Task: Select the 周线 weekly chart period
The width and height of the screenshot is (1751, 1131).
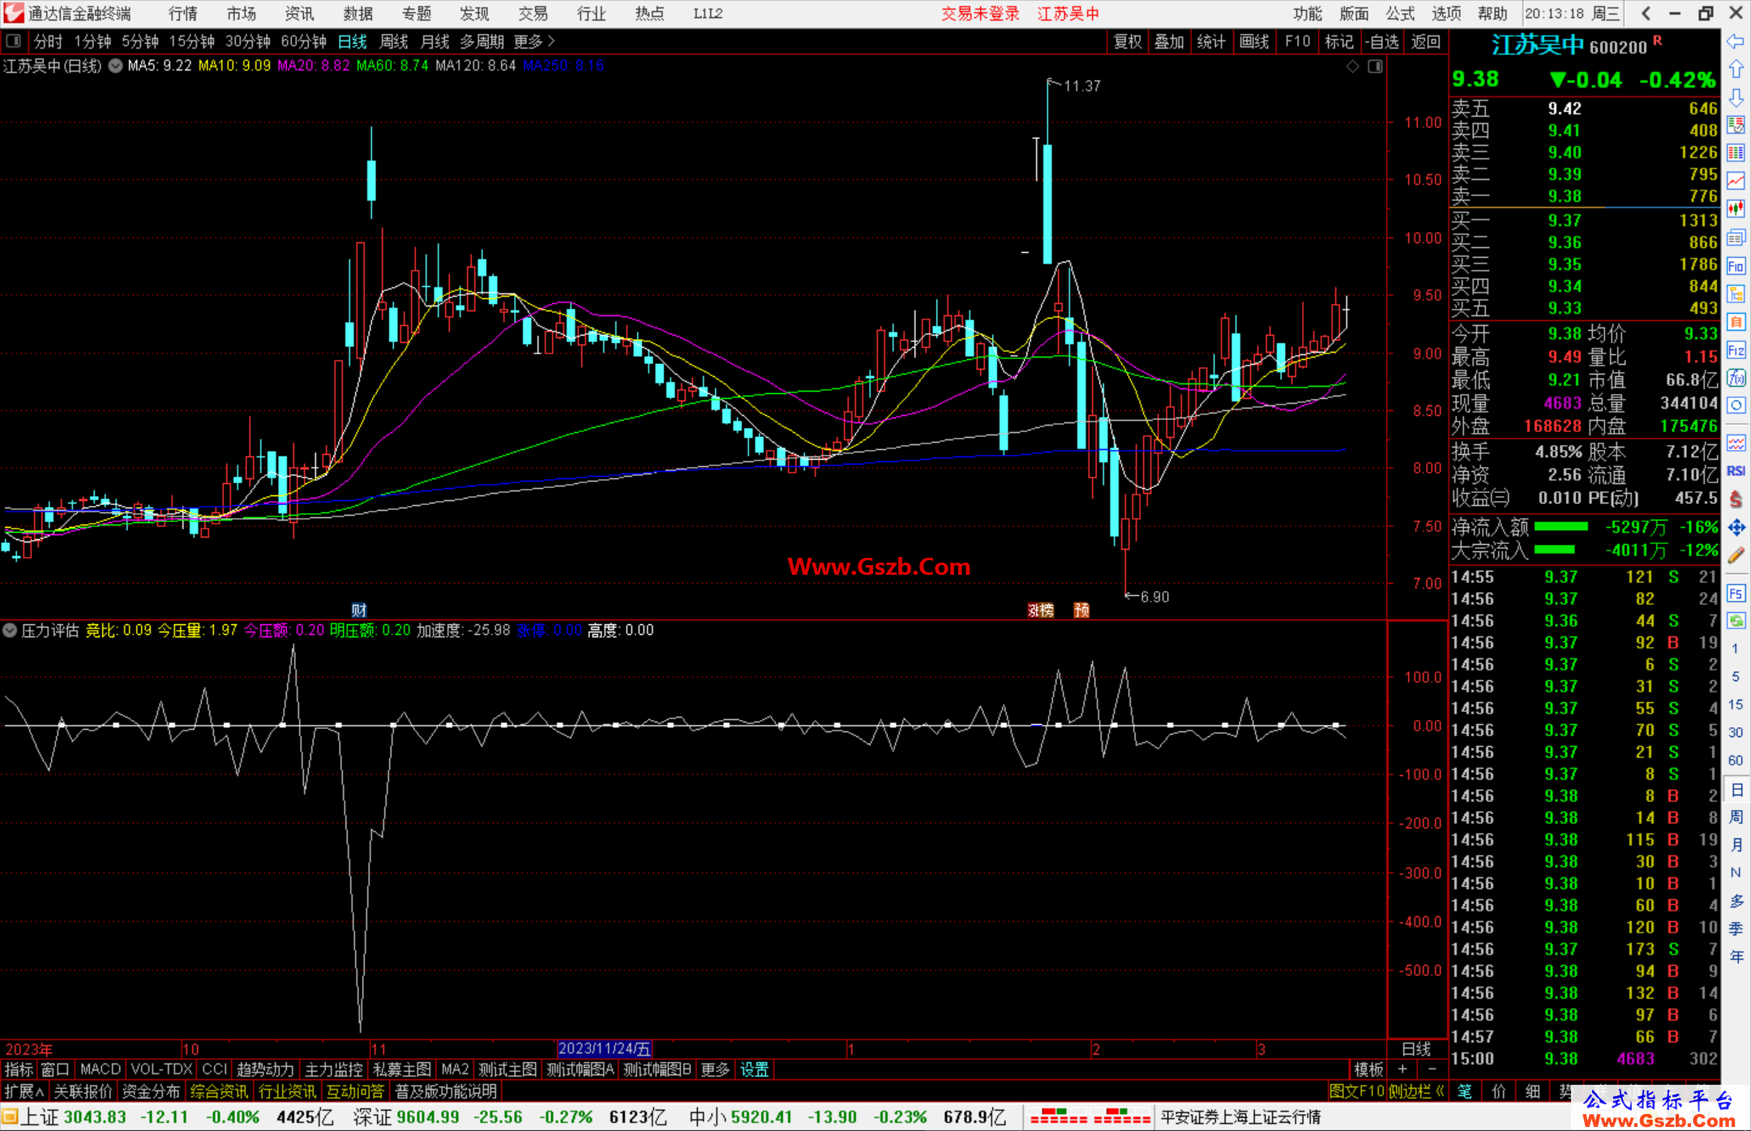Action: tap(394, 41)
